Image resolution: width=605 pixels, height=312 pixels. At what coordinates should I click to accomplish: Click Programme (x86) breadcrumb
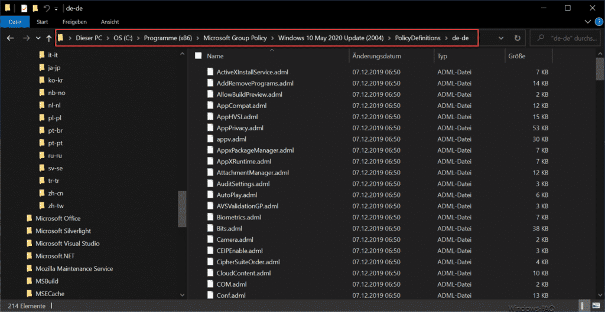tap(167, 38)
